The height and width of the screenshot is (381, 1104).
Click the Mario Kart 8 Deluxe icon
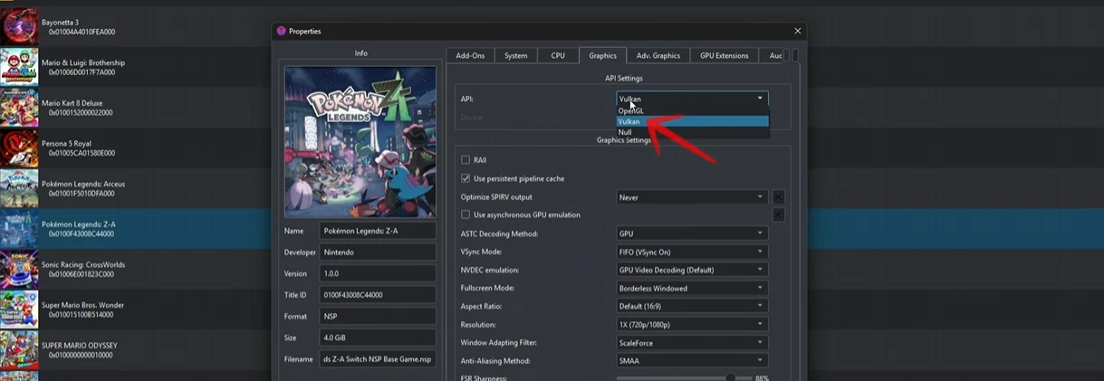[x=19, y=108]
